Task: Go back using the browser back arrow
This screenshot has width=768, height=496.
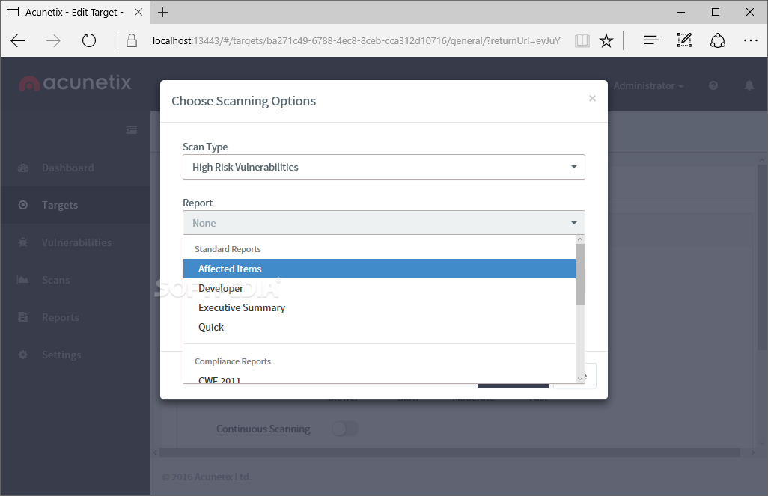Action: tap(18, 40)
